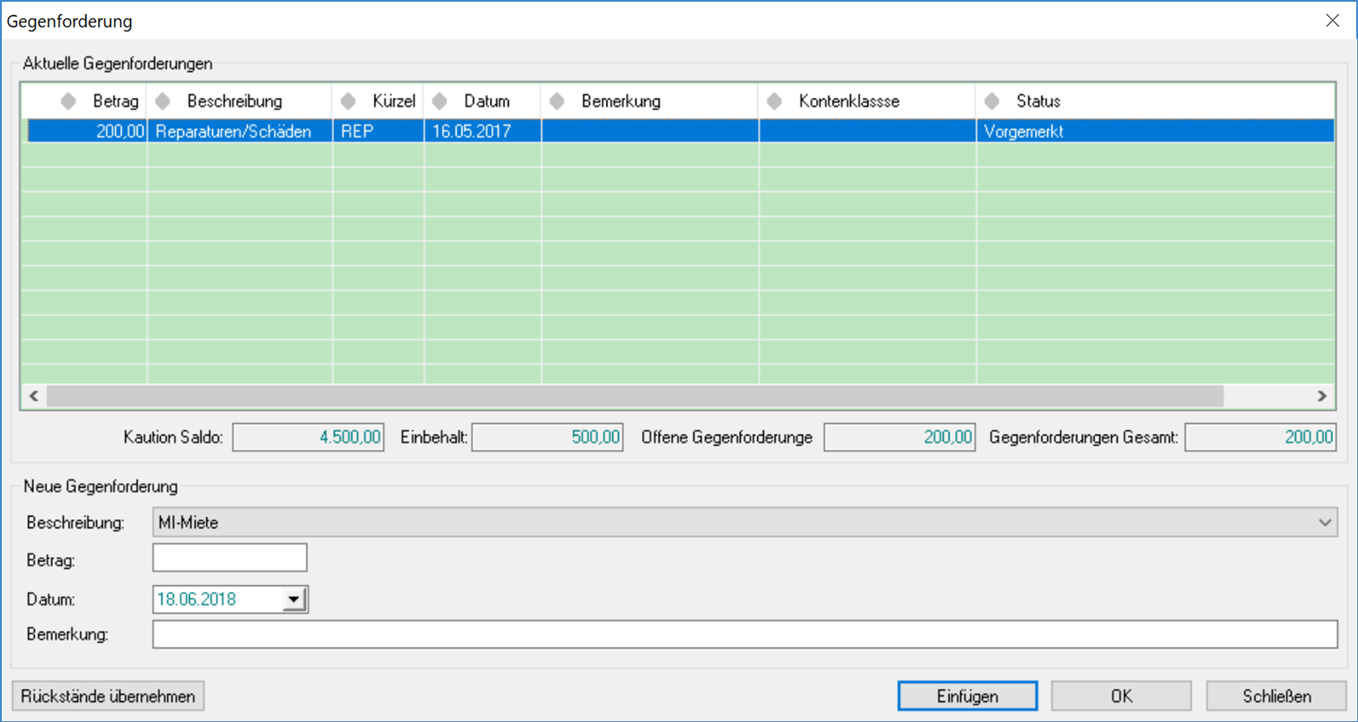Close the Gegenforderung dialog with X
Image resolution: width=1358 pixels, height=722 pixels.
tap(1332, 21)
